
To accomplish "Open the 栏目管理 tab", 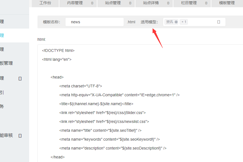I will 189,3.
